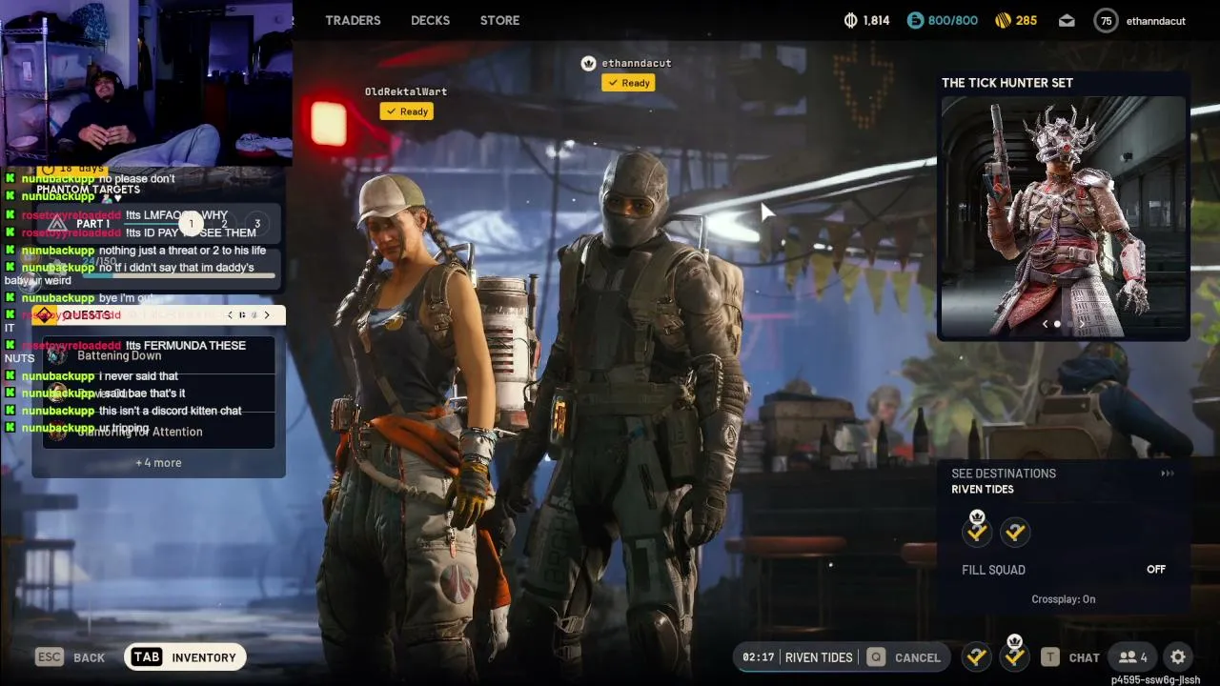Select step 3 of Phantom Targets
1220x686 pixels.
pyautogui.click(x=256, y=224)
